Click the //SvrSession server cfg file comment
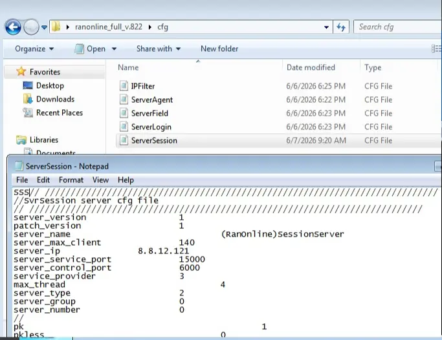The image size is (442, 340). coord(86,200)
